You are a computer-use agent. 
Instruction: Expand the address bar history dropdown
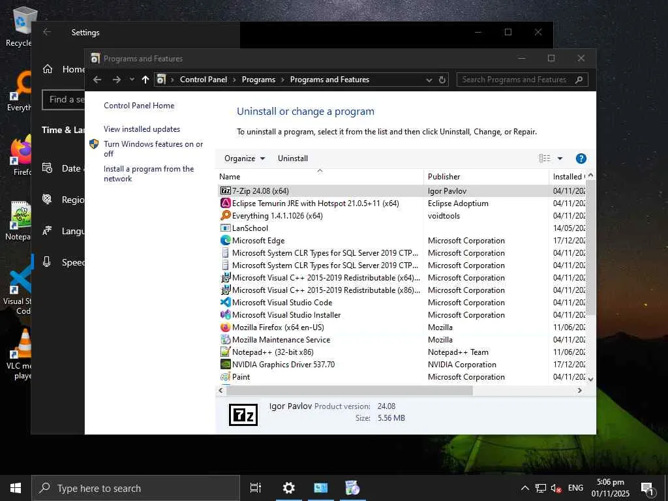pyautogui.click(x=429, y=80)
